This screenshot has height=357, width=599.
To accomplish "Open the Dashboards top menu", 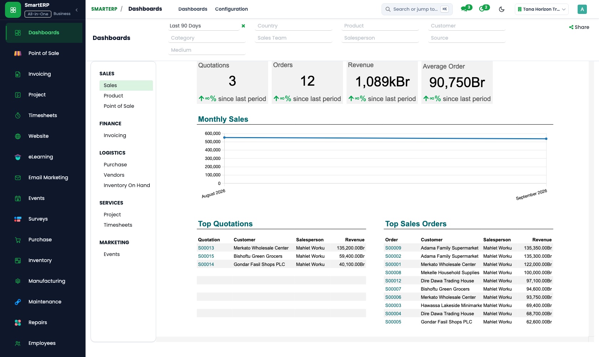I will (193, 9).
